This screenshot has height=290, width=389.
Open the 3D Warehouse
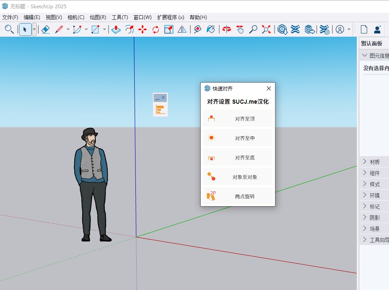click(282, 29)
